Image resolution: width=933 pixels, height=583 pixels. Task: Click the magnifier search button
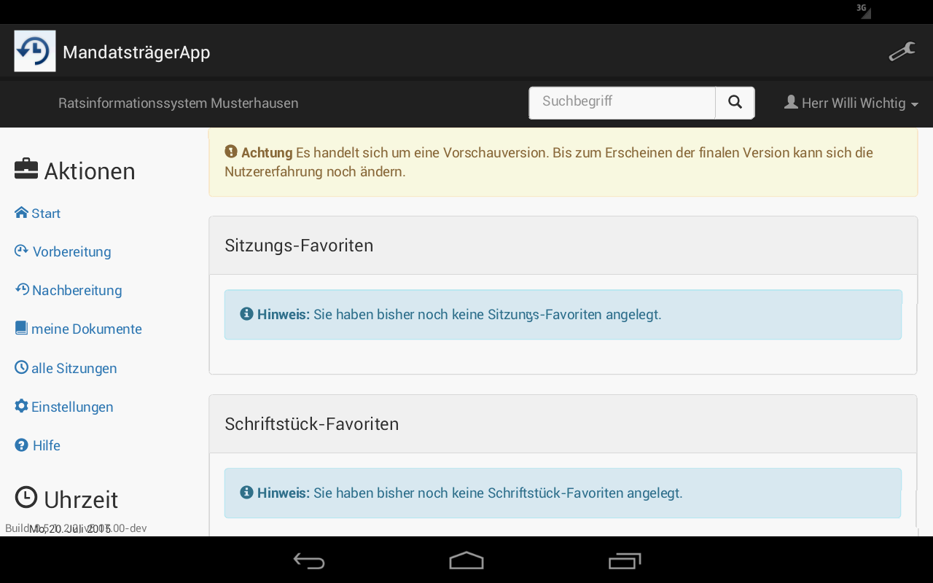click(735, 103)
